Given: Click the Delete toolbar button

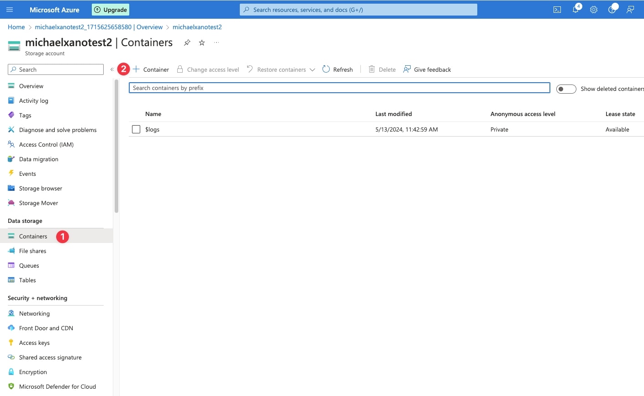Looking at the screenshot, I should coord(382,69).
